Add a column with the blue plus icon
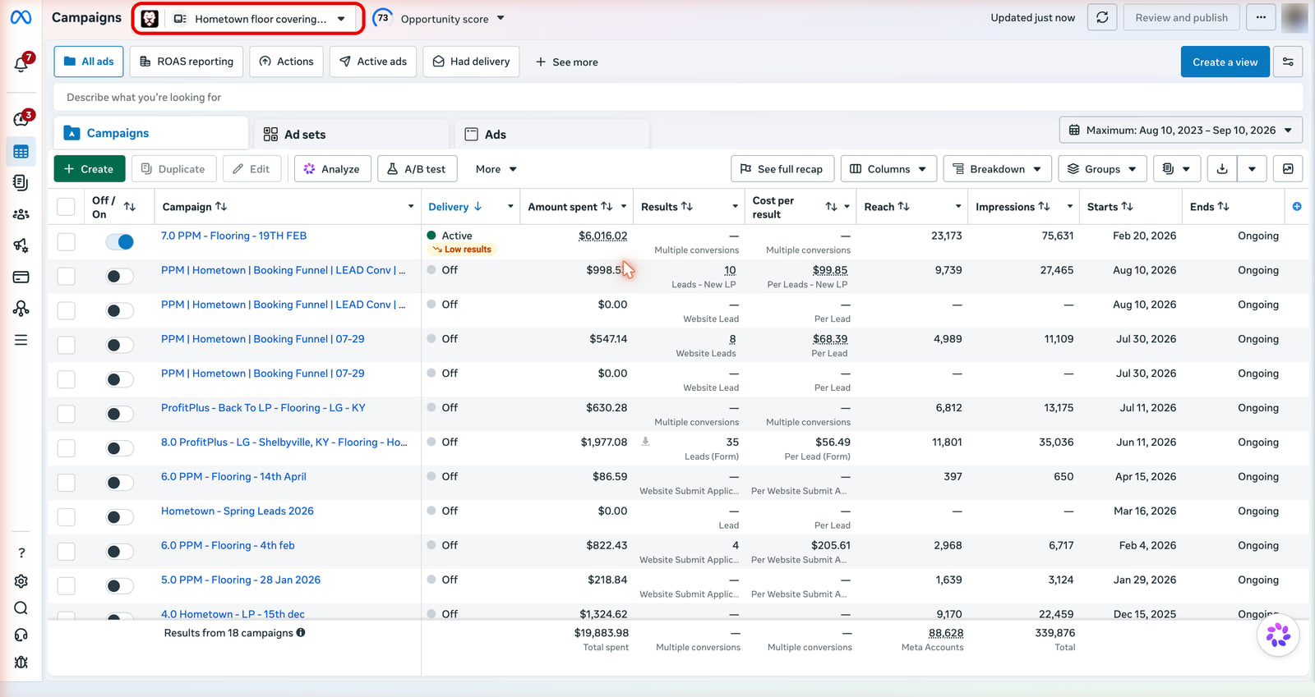The width and height of the screenshot is (1315, 697). coord(1297,207)
